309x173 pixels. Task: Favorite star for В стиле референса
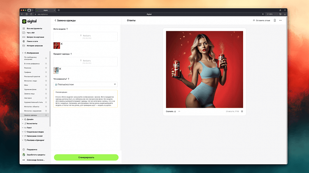[46, 64]
